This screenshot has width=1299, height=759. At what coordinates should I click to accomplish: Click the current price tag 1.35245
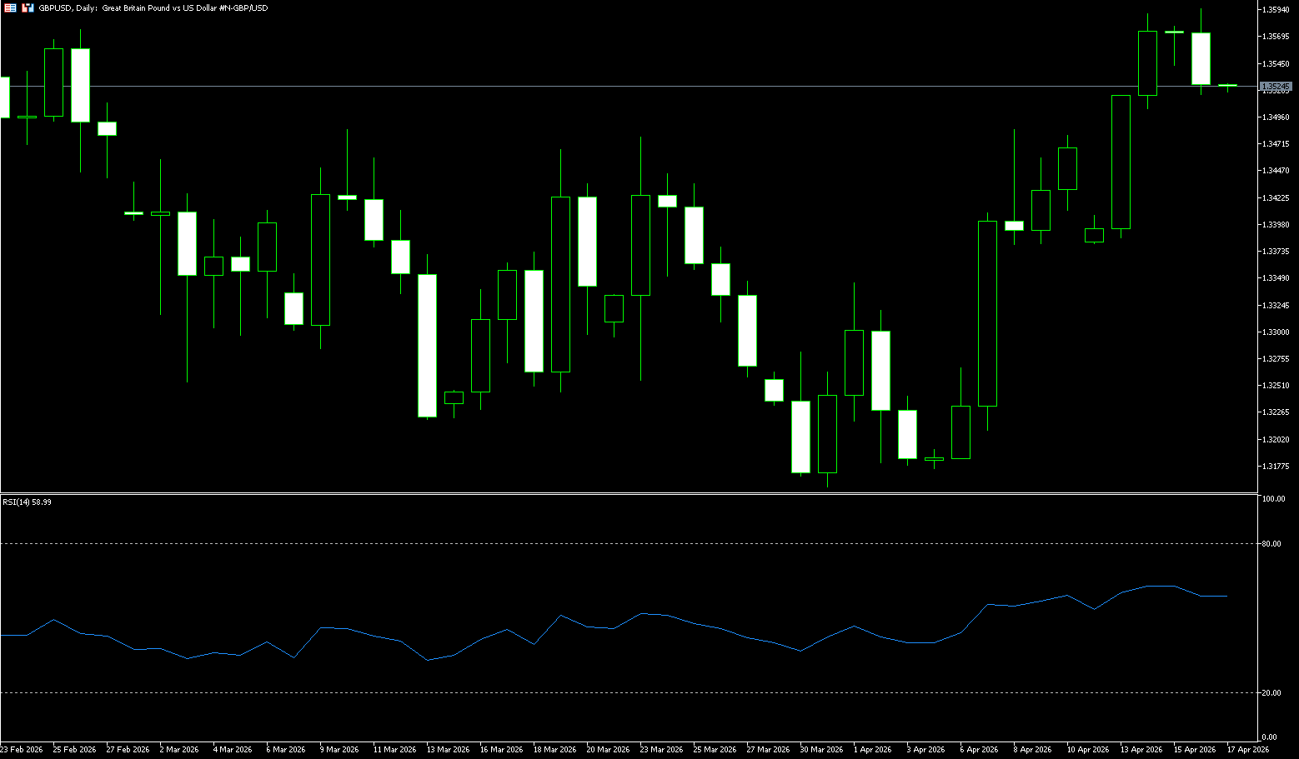(x=1275, y=87)
